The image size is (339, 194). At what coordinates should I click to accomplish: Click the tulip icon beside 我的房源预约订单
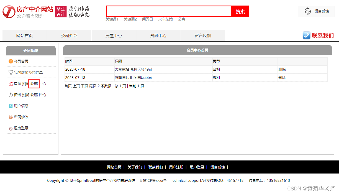(11, 73)
